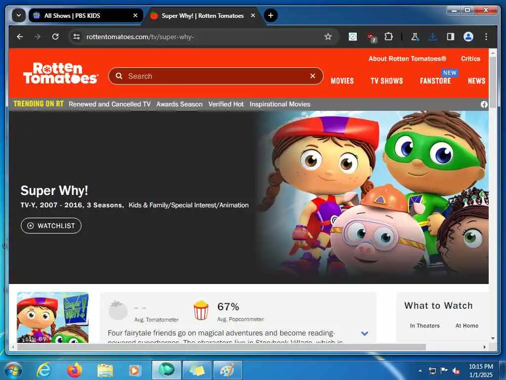Open the NEWS menu
The height and width of the screenshot is (380, 506).
coord(477,81)
